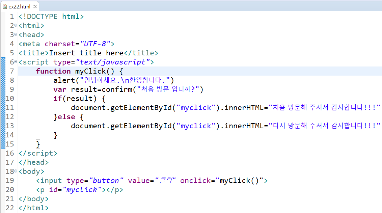Click the "text/javascript" type value
The width and height of the screenshot is (382, 213).
click(x=113, y=62)
